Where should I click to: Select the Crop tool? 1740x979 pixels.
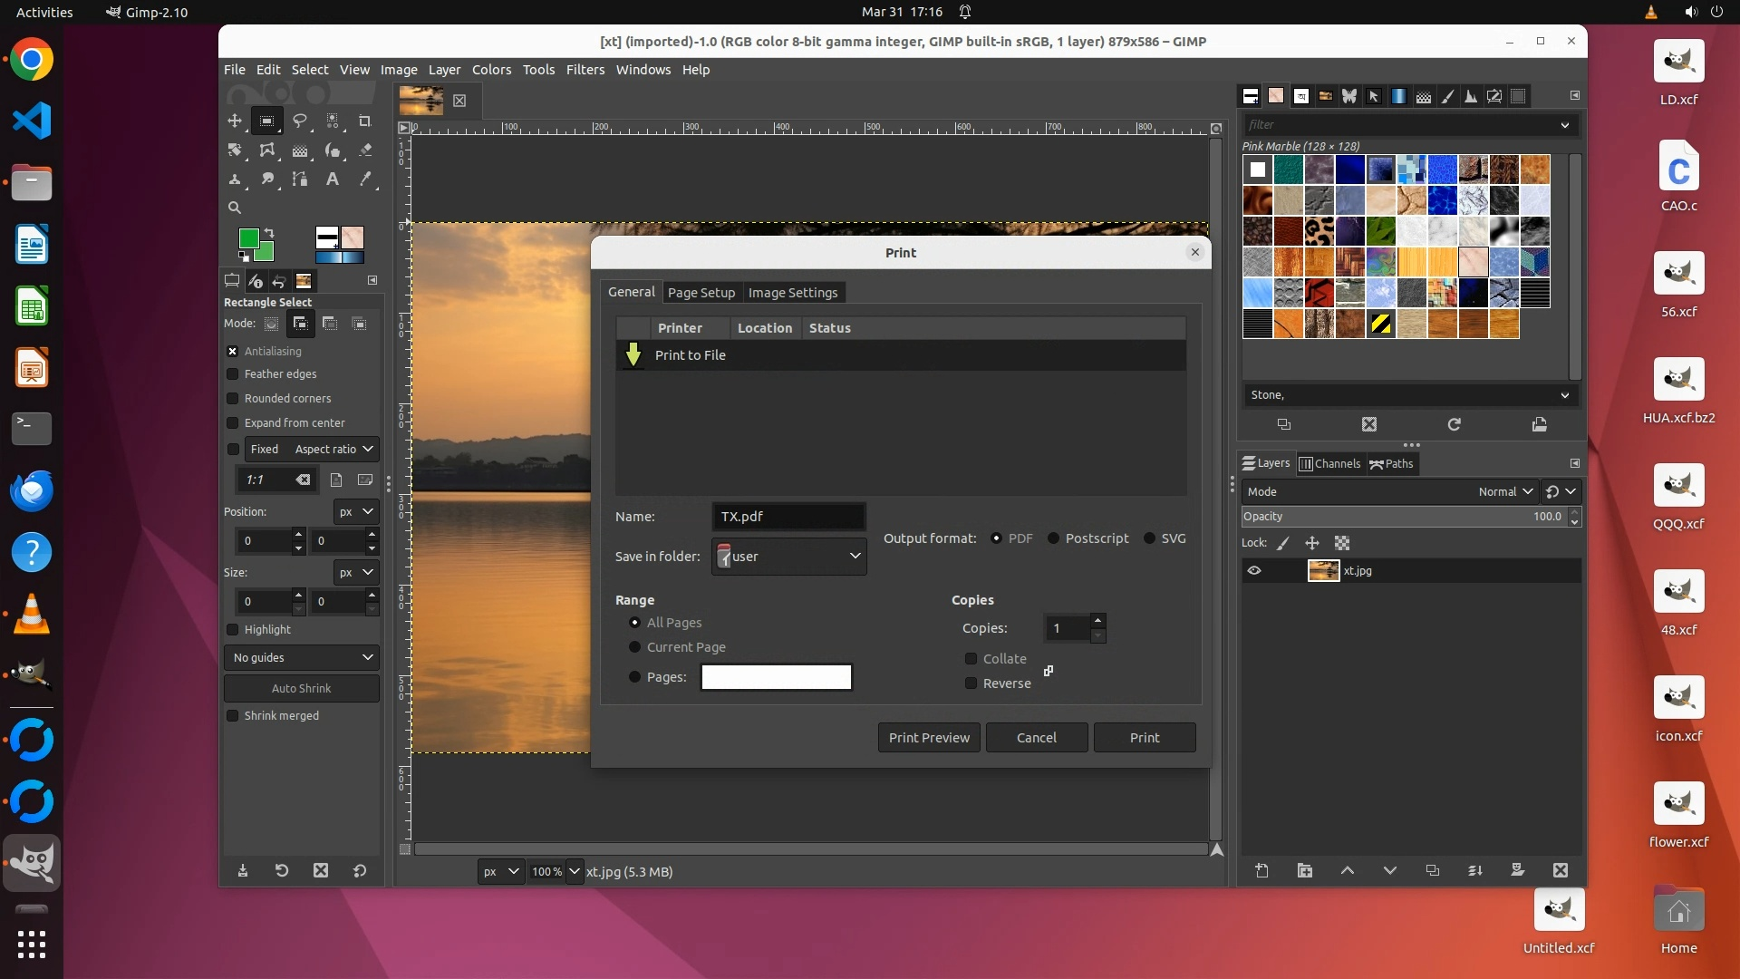click(365, 121)
